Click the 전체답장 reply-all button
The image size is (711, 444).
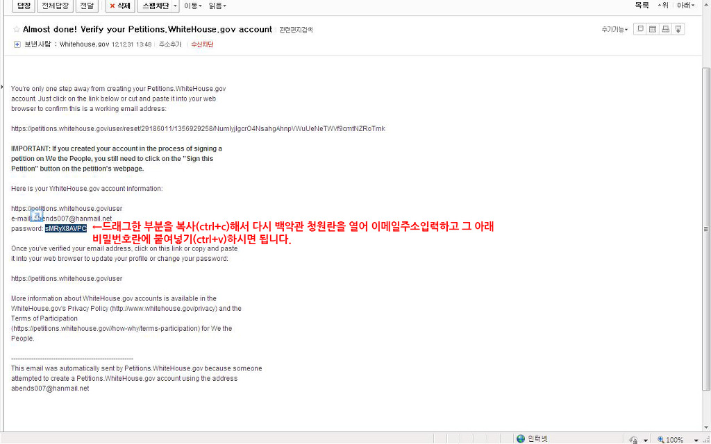(54, 6)
